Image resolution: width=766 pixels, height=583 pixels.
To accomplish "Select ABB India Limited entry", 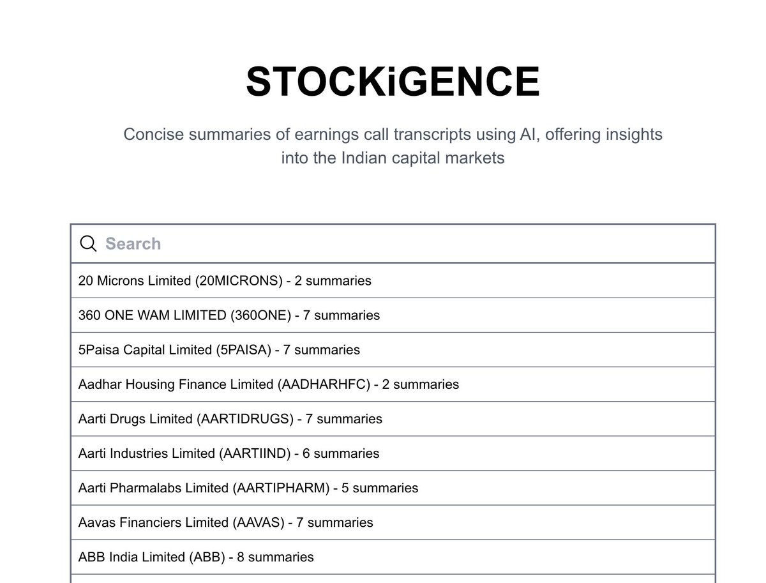I will [x=196, y=557].
